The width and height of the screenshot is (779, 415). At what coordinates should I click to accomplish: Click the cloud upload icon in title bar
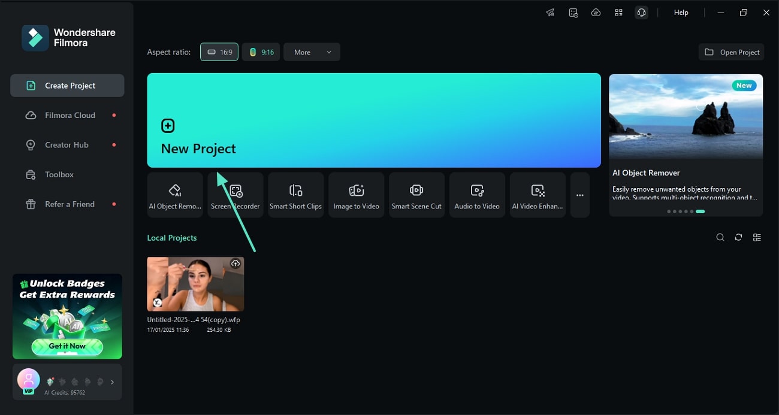[596, 13]
